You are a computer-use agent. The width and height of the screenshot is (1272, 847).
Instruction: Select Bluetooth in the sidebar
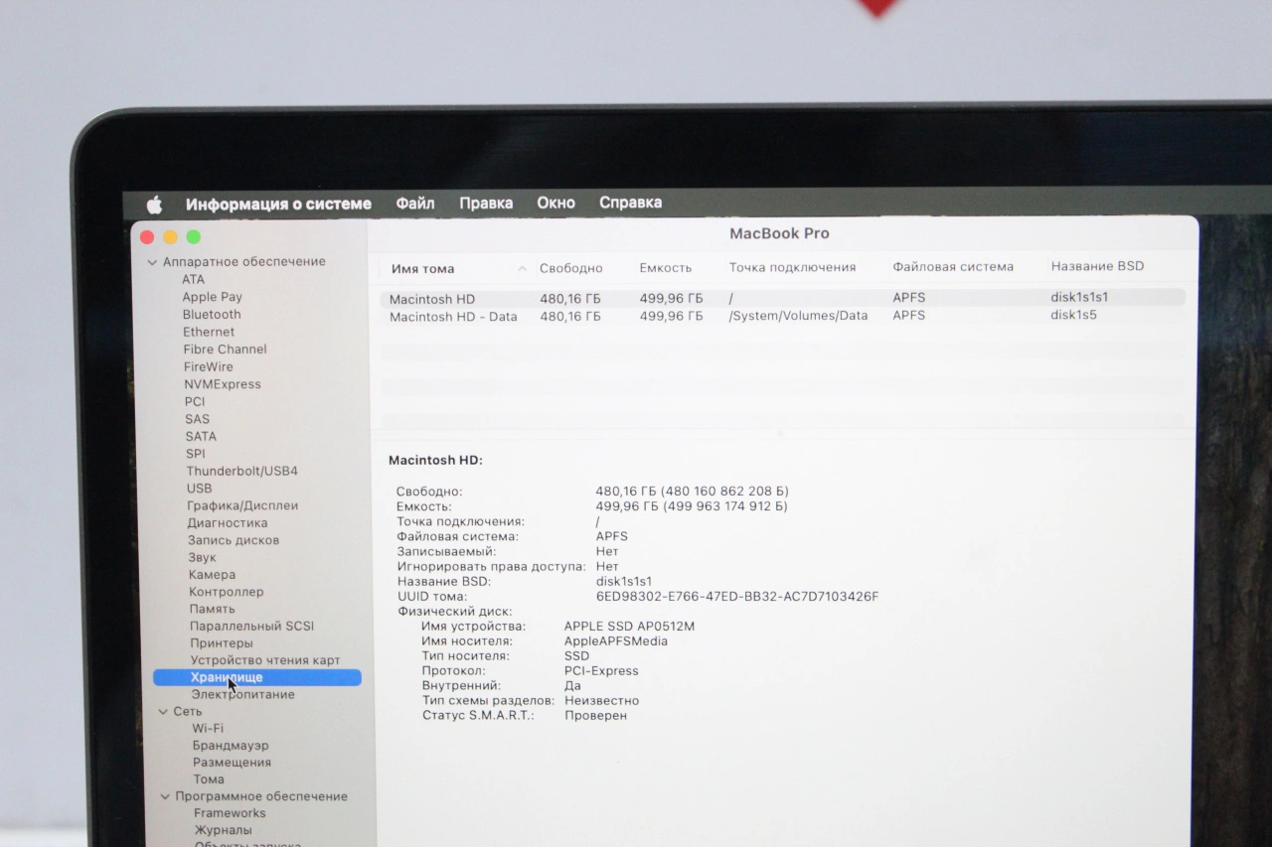[x=212, y=315]
